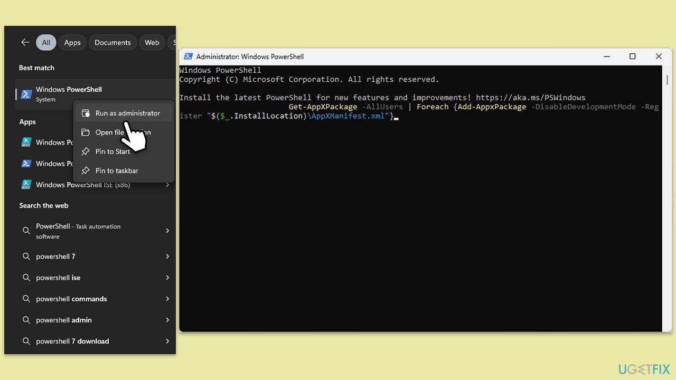This screenshot has height=380, width=676.
Task: Click search icon beside powershell commands
Action: pos(26,299)
